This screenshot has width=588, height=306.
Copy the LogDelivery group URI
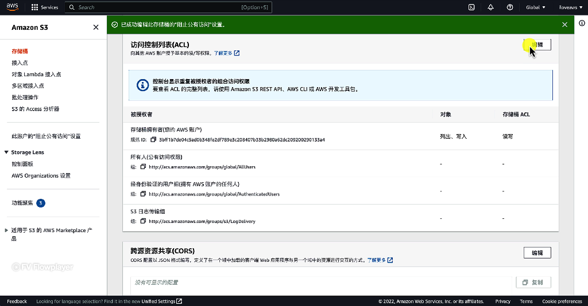[143, 221]
